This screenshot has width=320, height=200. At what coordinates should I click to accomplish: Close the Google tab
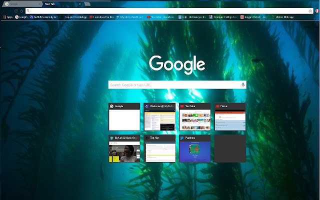point(39,4)
